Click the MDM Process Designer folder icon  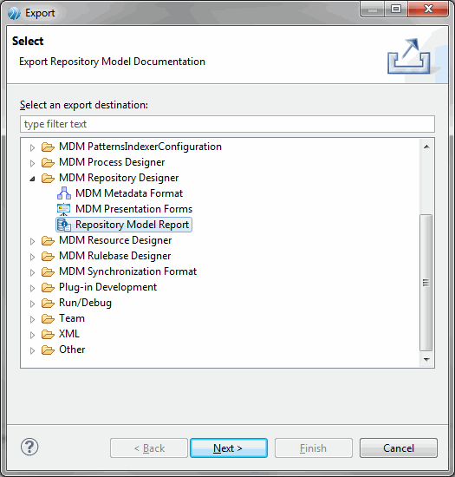pyautogui.click(x=48, y=162)
